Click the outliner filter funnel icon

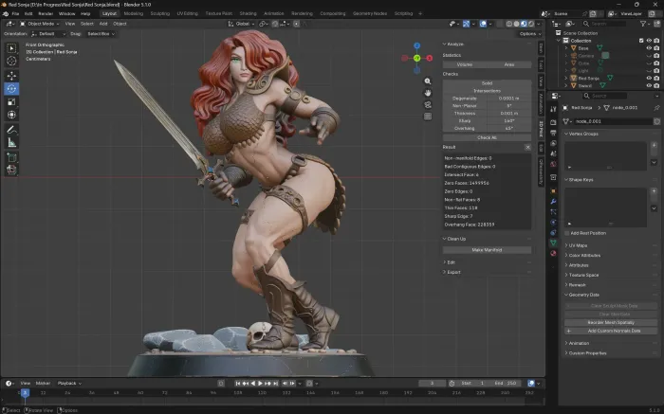click(x=643, y=24)
